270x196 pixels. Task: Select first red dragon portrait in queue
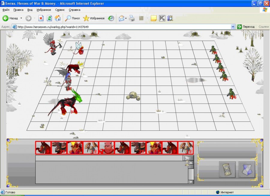(x=43, y=148)
